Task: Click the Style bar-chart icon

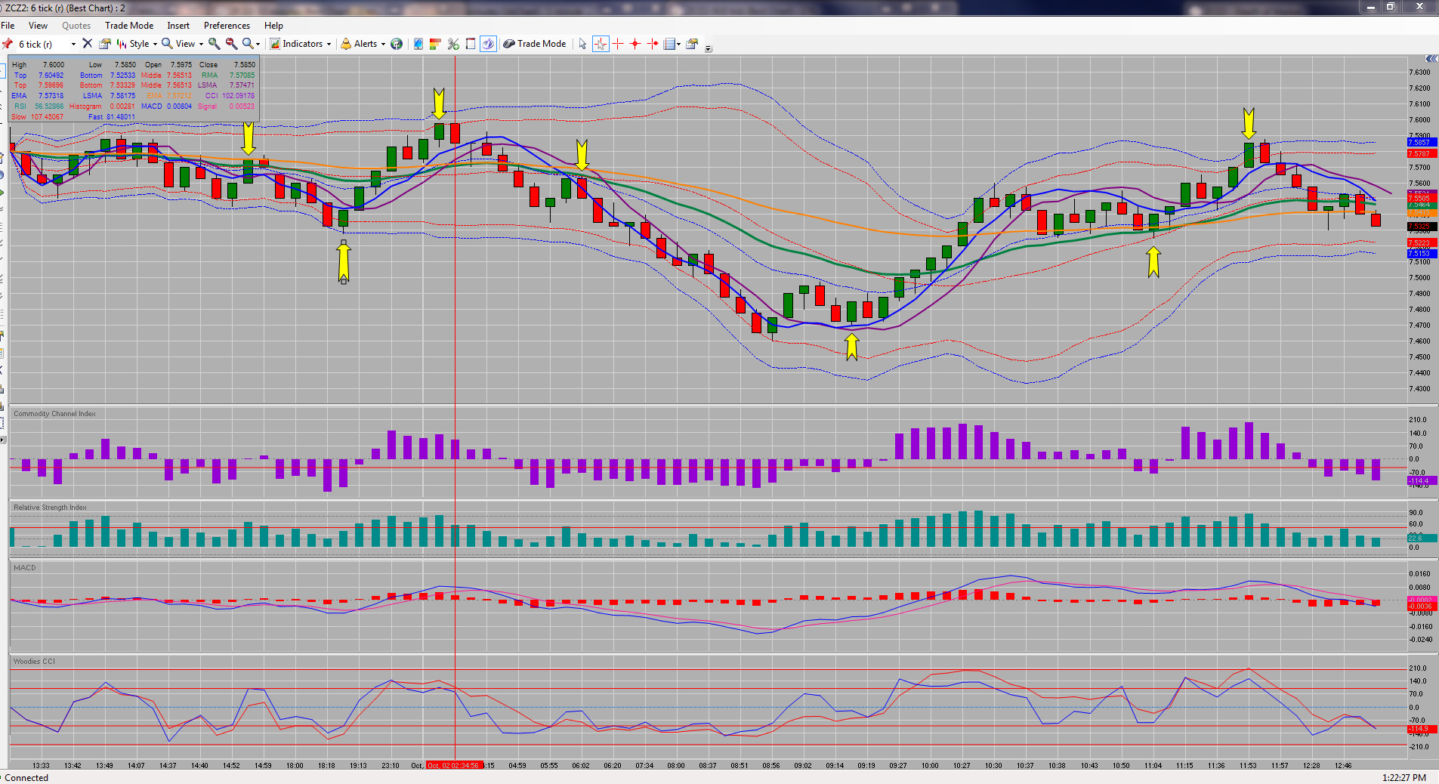Action: [121, 44]
